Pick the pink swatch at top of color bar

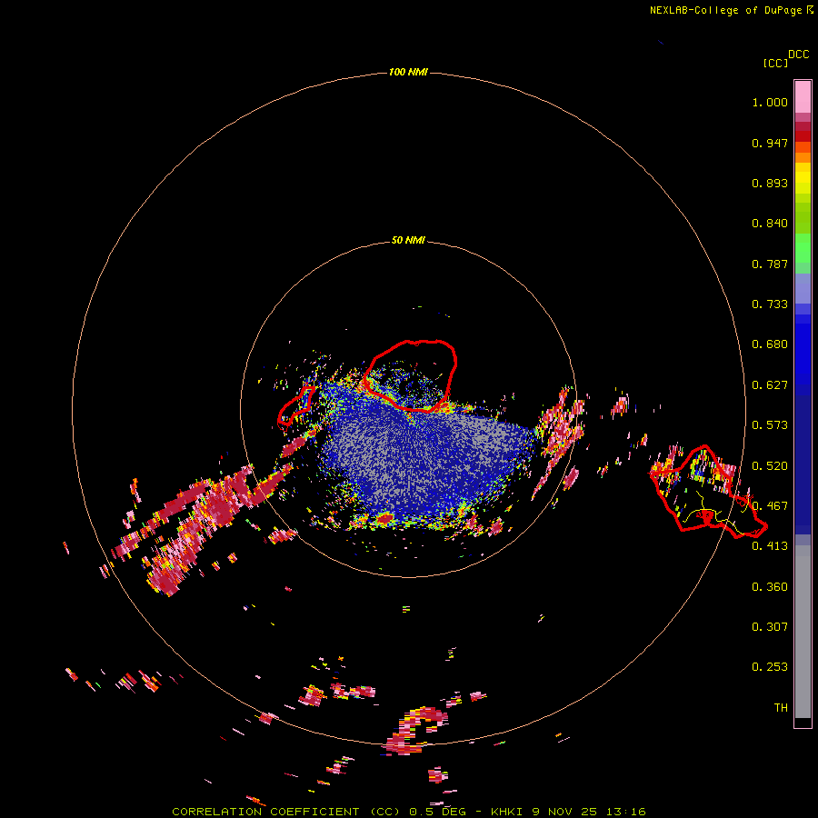[x=803, y=96]
